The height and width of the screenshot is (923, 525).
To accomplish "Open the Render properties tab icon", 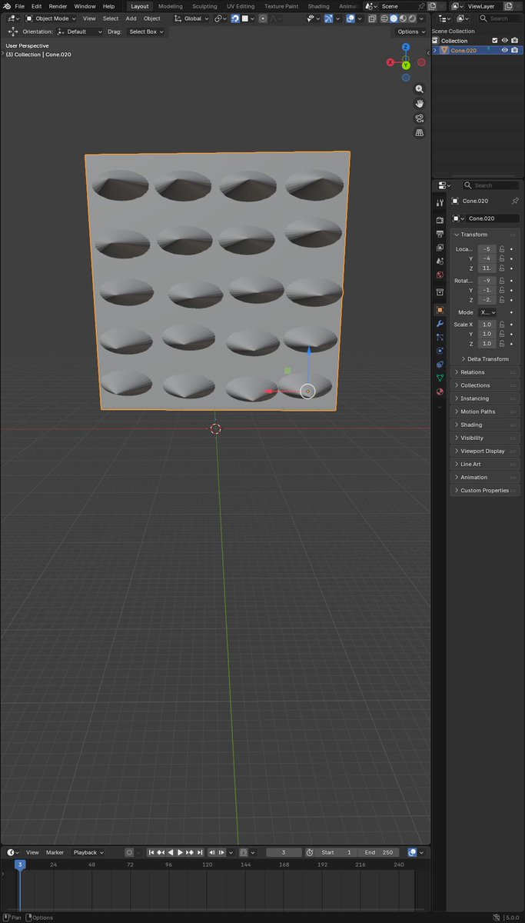I will tap(440, 219).
